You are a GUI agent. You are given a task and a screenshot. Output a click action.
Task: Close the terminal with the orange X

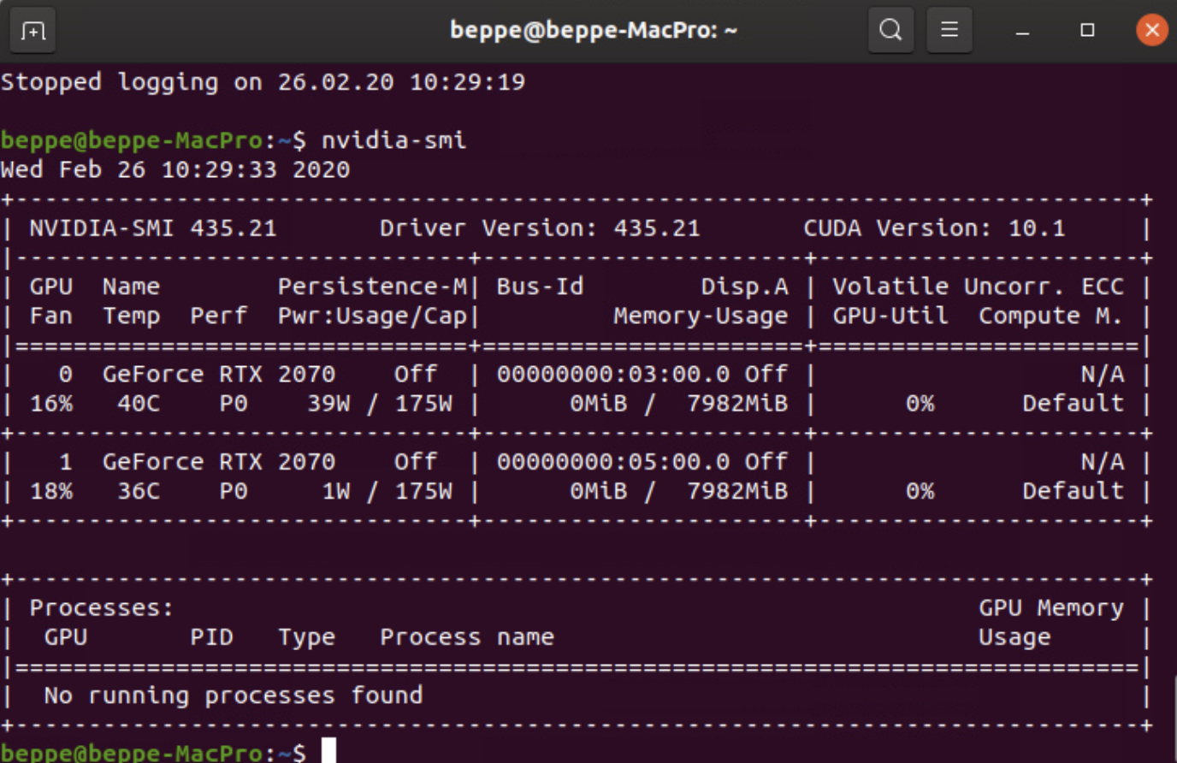point(1151,31)
